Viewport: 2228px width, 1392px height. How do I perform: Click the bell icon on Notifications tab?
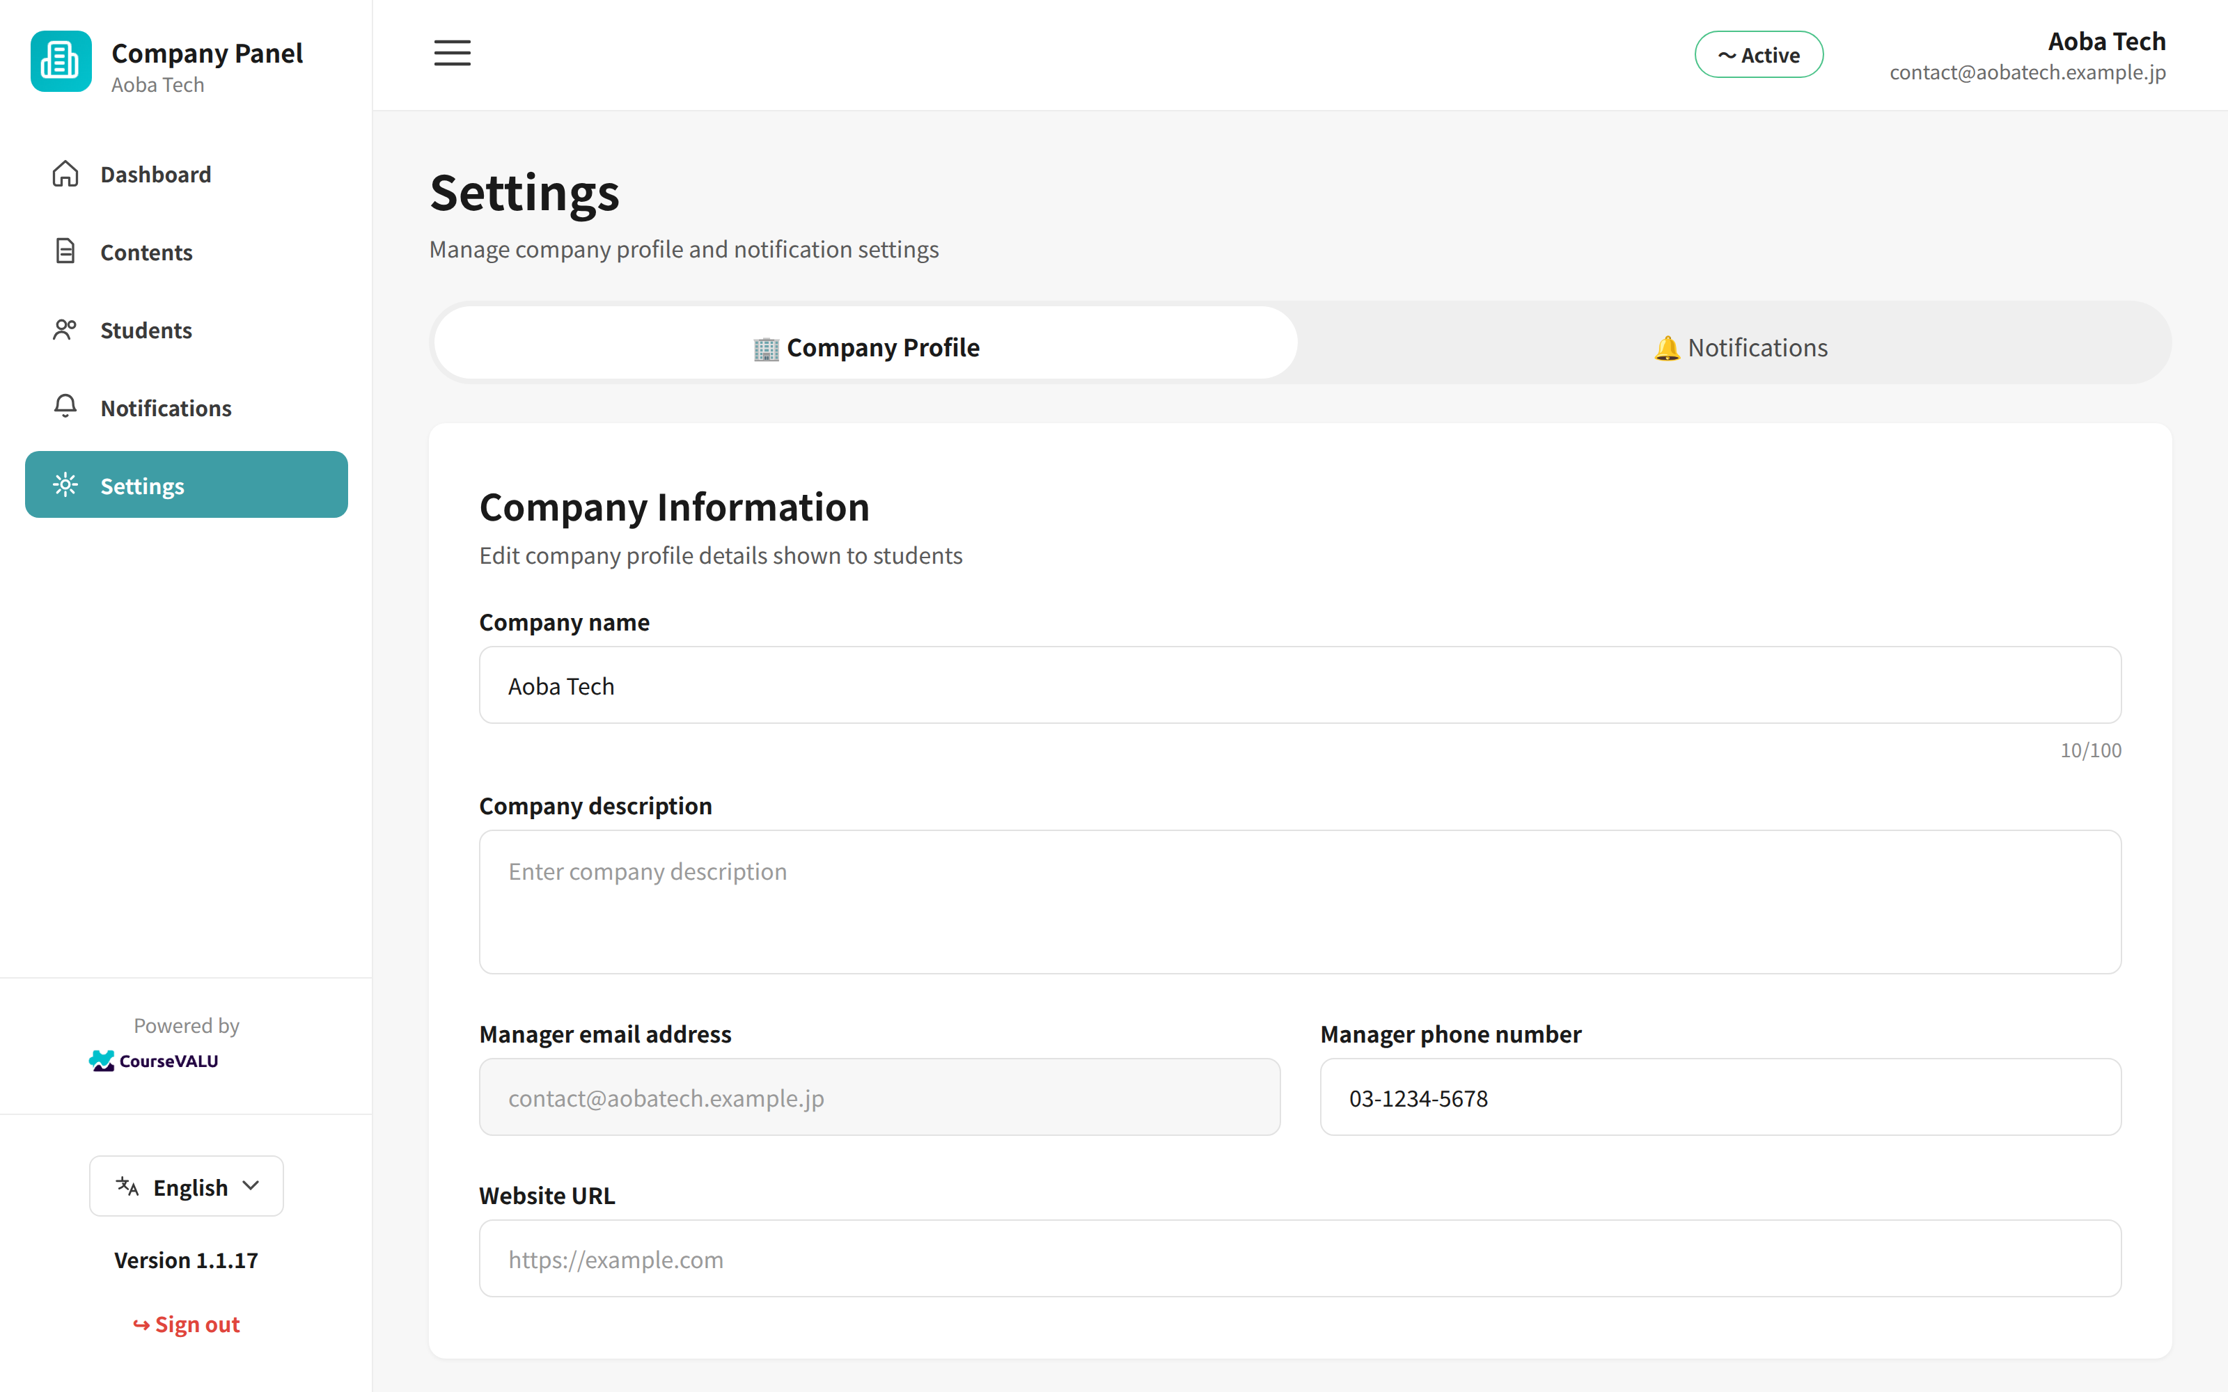point(1668,348)
